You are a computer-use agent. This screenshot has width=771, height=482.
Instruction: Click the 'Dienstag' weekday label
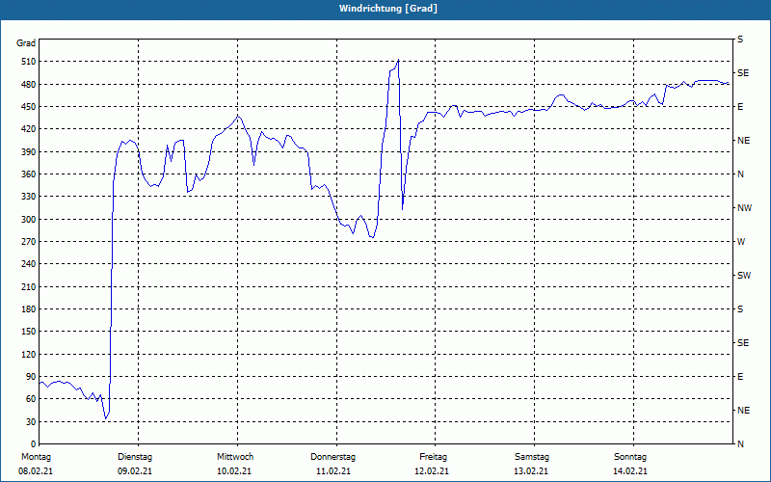click(135, 457)
